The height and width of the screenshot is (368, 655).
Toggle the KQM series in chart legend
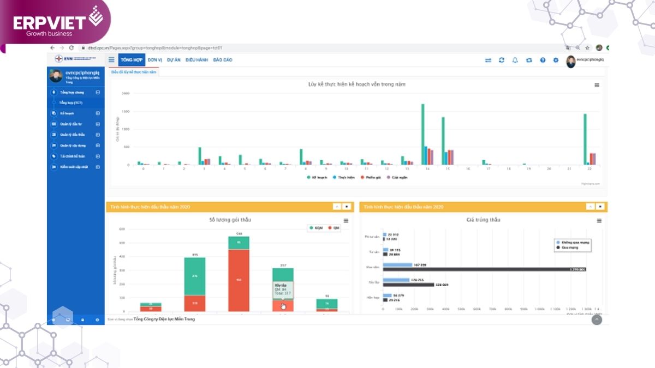[x=317, y=228]
